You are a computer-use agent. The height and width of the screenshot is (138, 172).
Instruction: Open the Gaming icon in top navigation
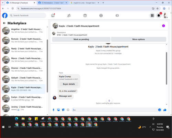coord(117,16)
